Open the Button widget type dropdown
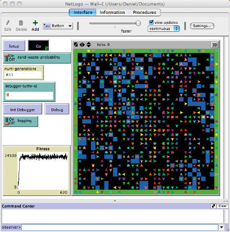Viewport: 230px width, 232px height. tap(57, 26)
